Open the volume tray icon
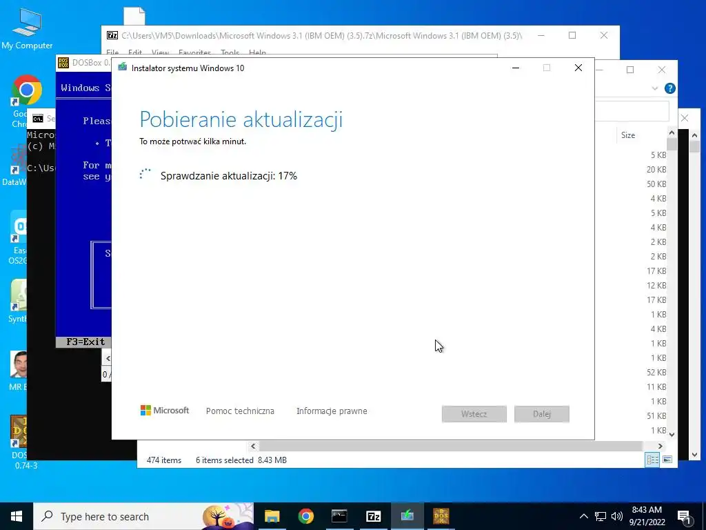This screenshot has width=706, height=530. (x=617, y=516)
